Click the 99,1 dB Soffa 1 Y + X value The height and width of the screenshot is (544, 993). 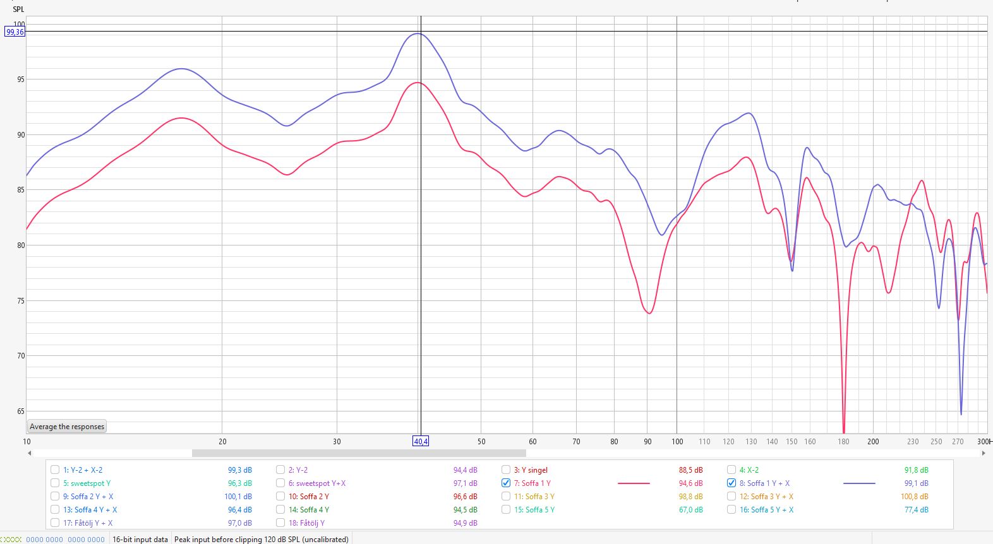tap(917, 483)
